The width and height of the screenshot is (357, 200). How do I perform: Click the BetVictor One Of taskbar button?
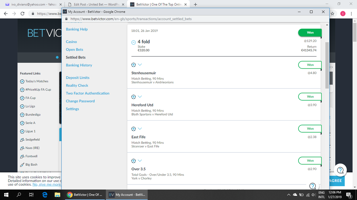tap(85, 195)
